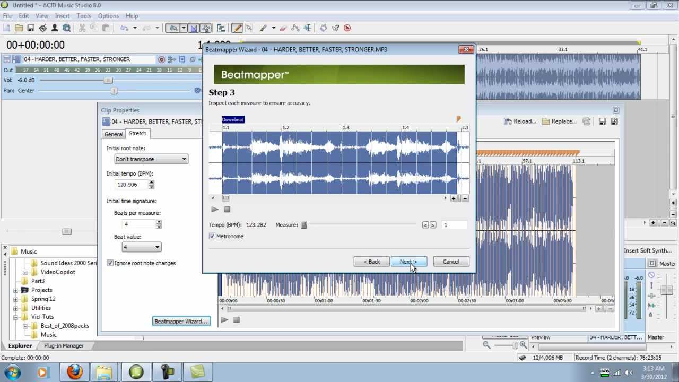
Task: Click the Open folder icon in the toolbar
Action: point(19,28)
